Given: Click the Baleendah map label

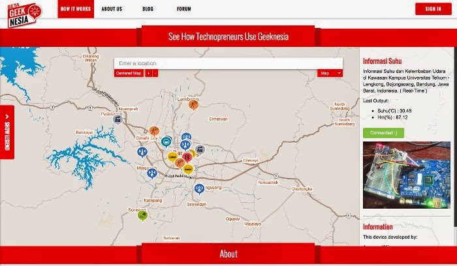Looking at the screenshot, I should pyautogui.click(x=197, y=204).
